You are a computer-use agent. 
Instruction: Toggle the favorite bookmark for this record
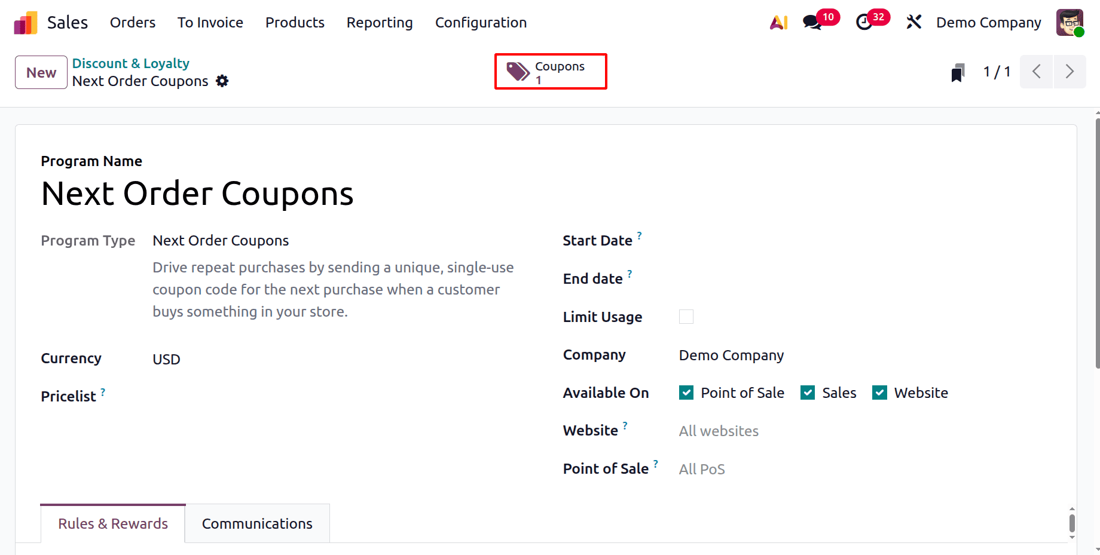(958, 72)
